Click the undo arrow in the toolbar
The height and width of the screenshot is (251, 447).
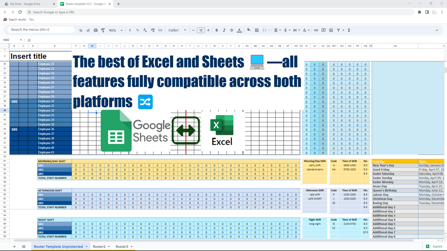(81, 30)
